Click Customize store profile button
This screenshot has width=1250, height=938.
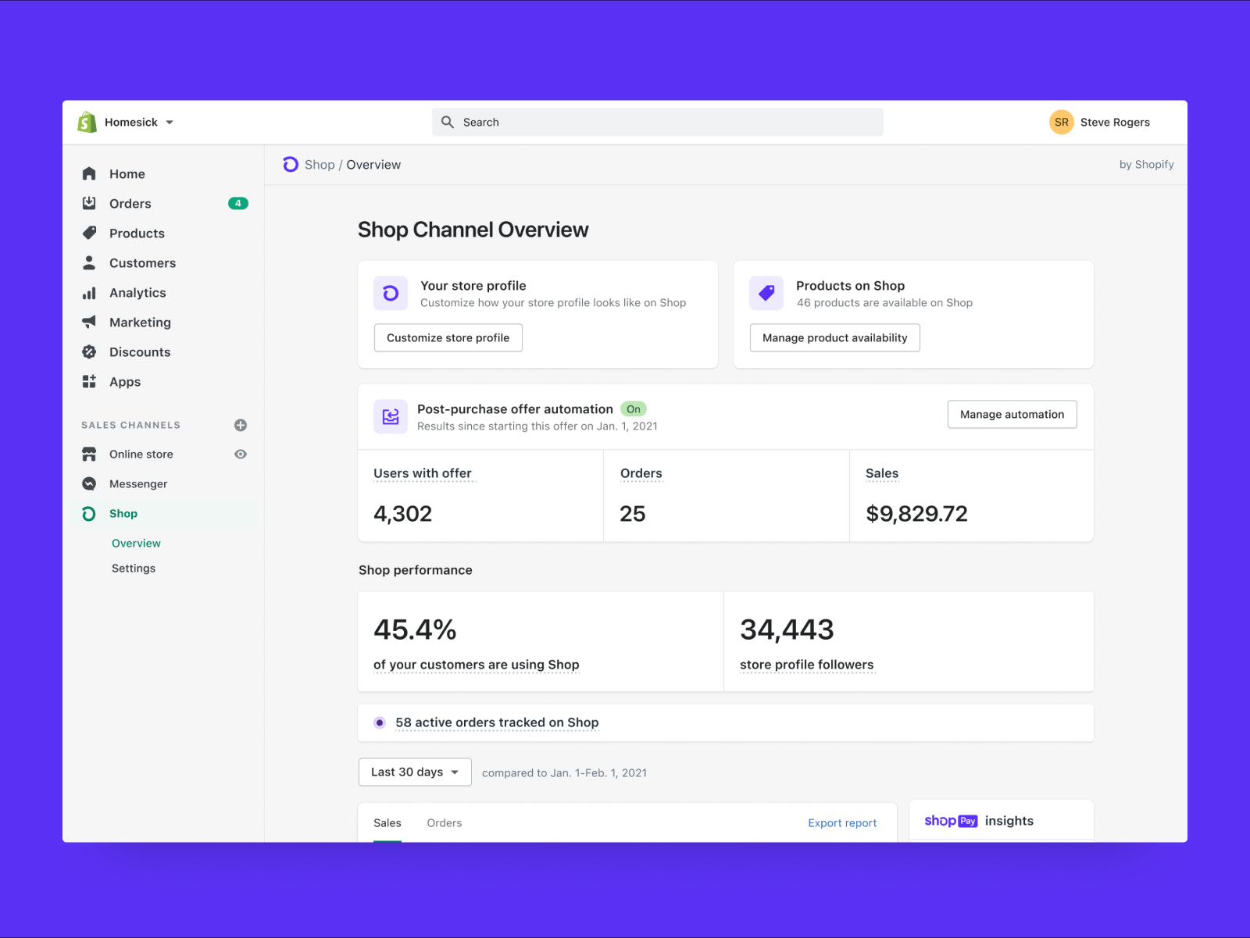pyautogui.click(x=448, y=338)
